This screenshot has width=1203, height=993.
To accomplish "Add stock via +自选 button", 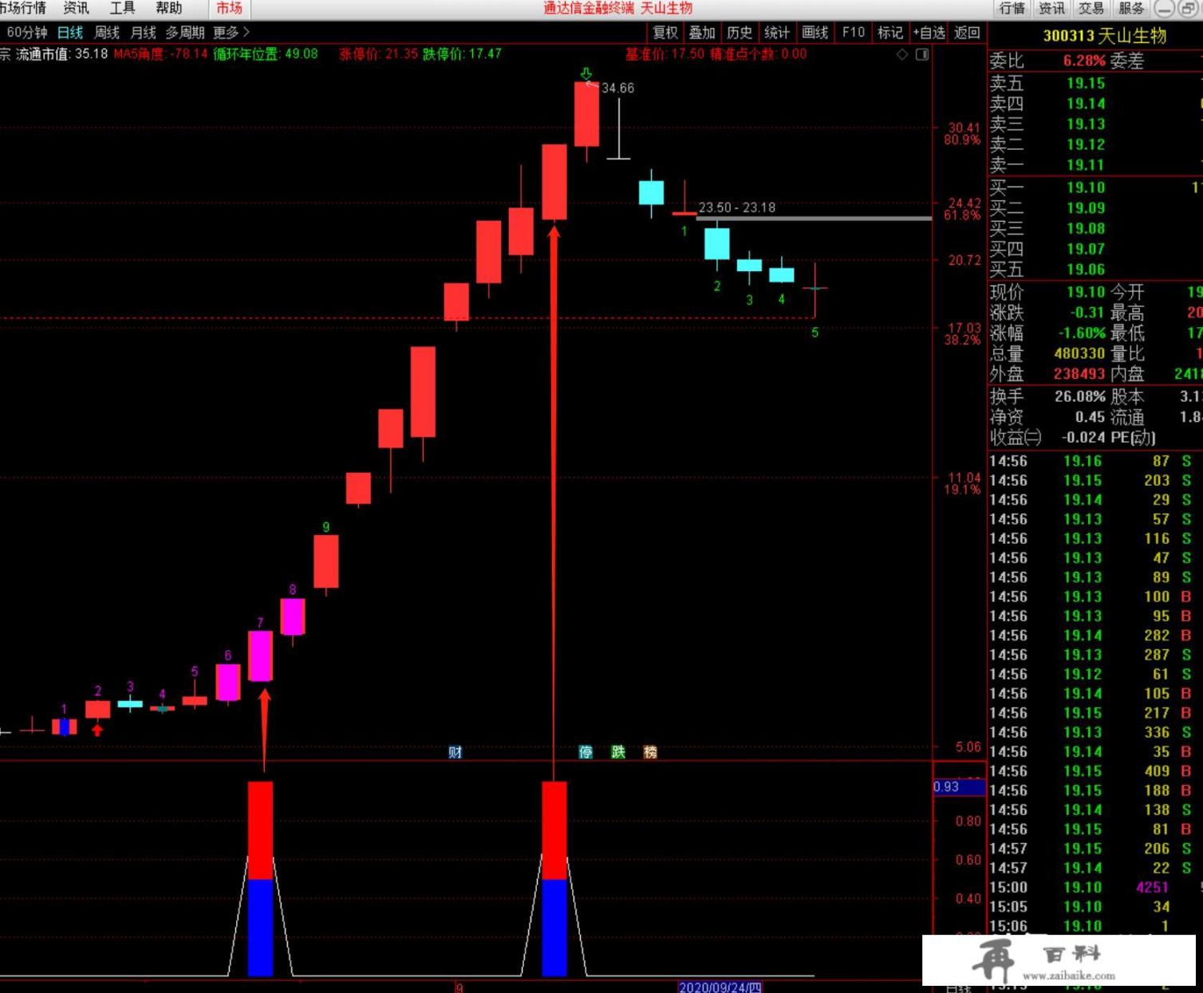I will (x=929, y=33).
